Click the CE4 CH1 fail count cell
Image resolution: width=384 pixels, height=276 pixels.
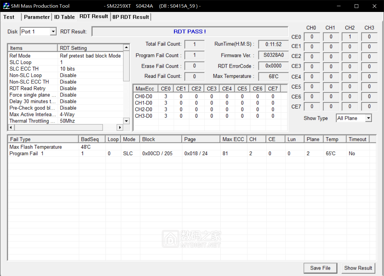331,77
